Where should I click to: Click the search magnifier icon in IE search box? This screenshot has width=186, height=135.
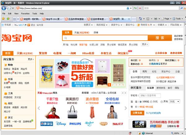[182, 8]
